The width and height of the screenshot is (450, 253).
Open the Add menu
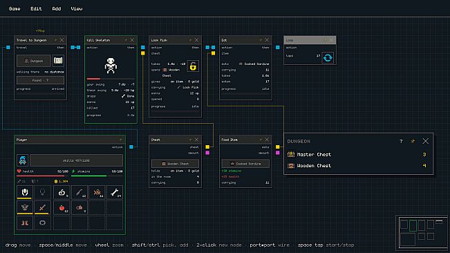[57, 8]
